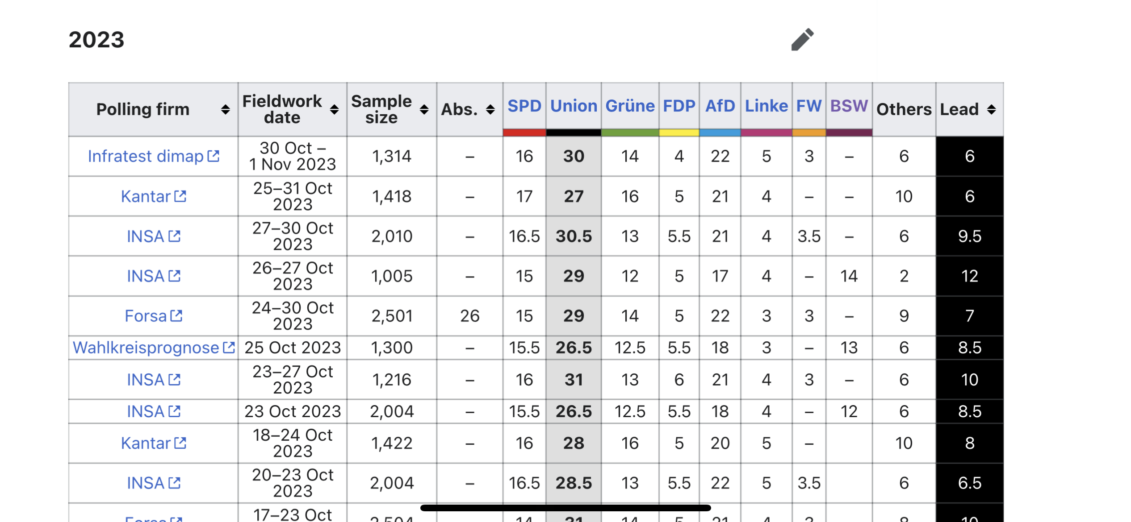Open the Wahlkreisprognose poll source link
The image size is (1131, 522).
(146, 348)
